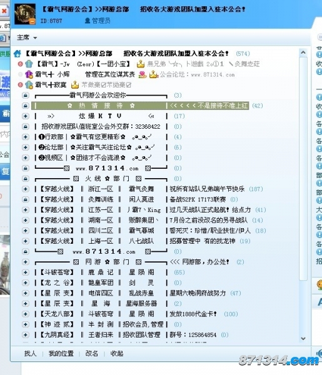
Task: Open the 主席 dropdown menu
Action: (x=27, y=37)
